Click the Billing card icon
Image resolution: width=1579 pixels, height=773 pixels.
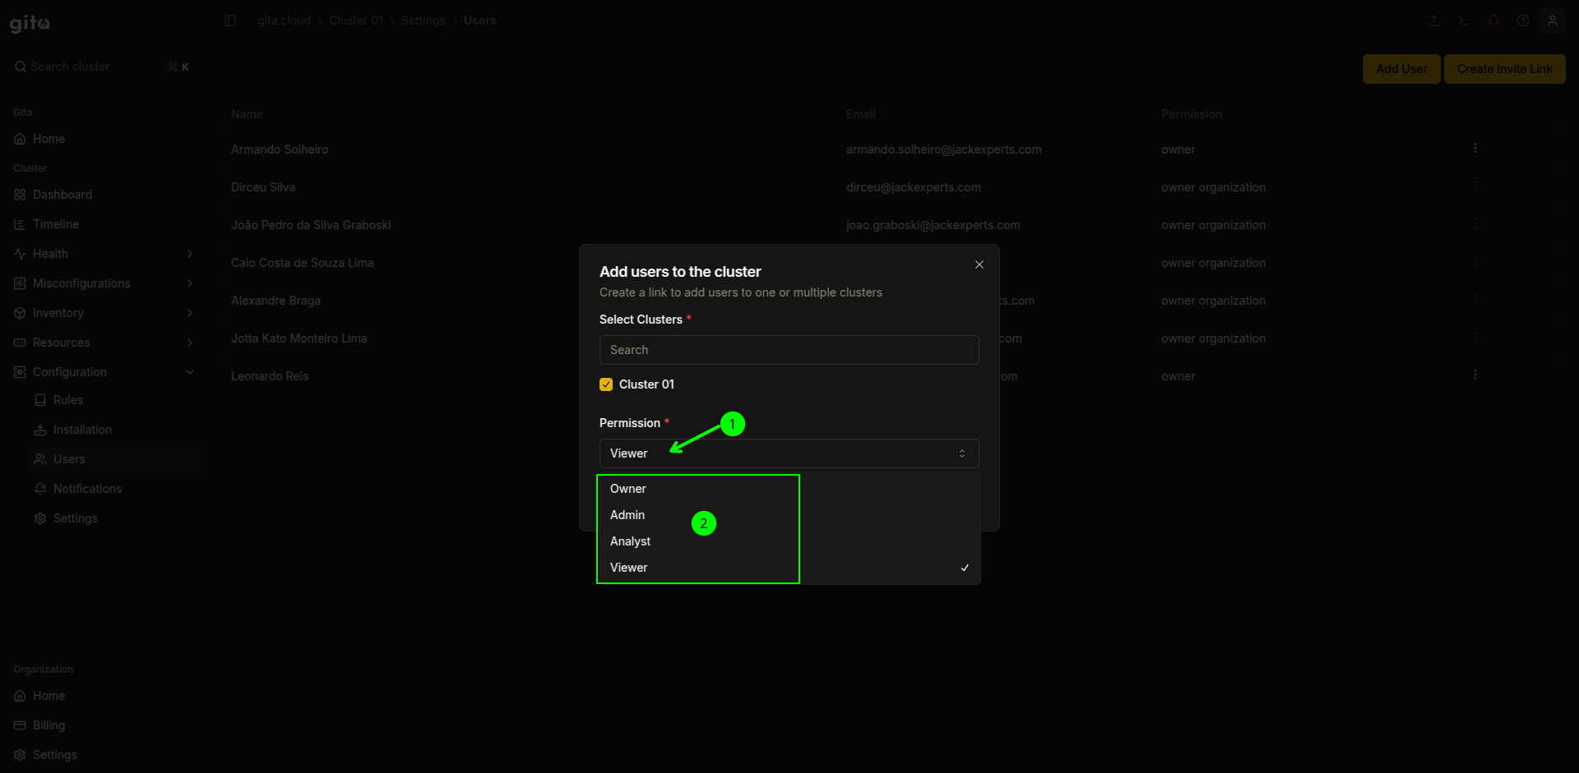pyautogui.click(x=20, y=725)
